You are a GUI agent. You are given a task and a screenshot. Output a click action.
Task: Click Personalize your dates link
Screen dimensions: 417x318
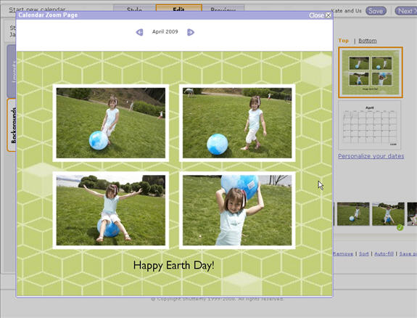pos(371,156)
